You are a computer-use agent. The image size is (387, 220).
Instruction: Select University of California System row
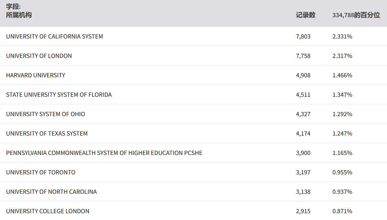point(54,37)
